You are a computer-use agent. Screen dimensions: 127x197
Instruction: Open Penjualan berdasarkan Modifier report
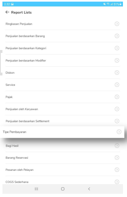click(63, 60)
